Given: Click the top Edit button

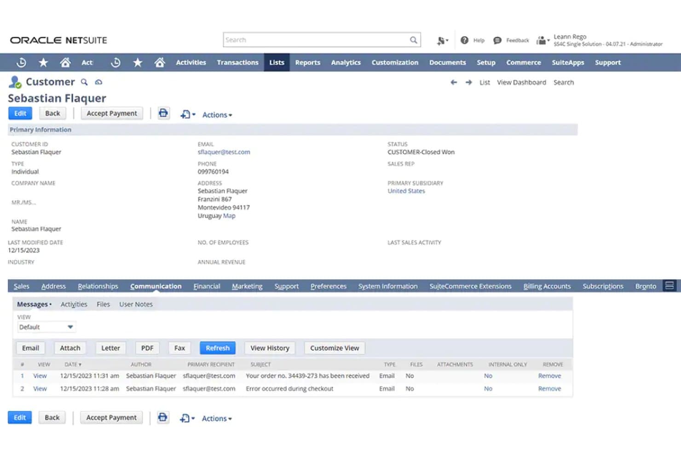Looking at the screenshot, I should (20, 113).
